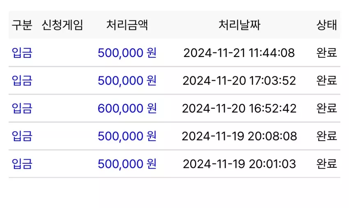The image size is (349, 208).
Task: Click the 처리날짜 column header
Action: tap(239, 25)
